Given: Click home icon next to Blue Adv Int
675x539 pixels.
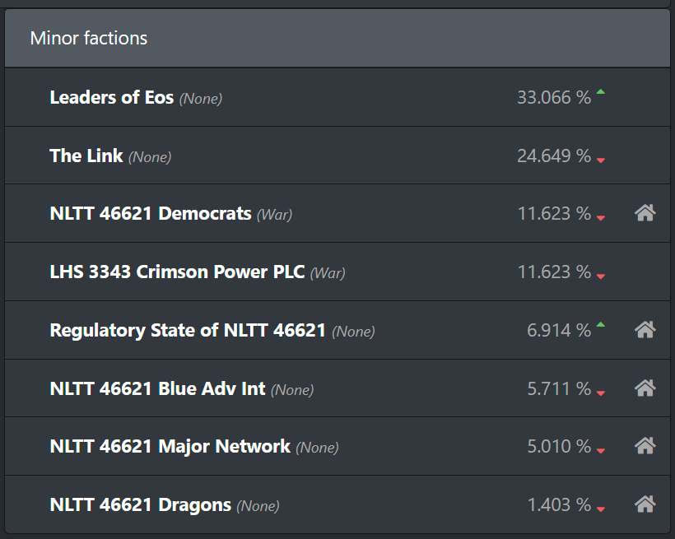Looking at the screenshot, I should point(645,388).
